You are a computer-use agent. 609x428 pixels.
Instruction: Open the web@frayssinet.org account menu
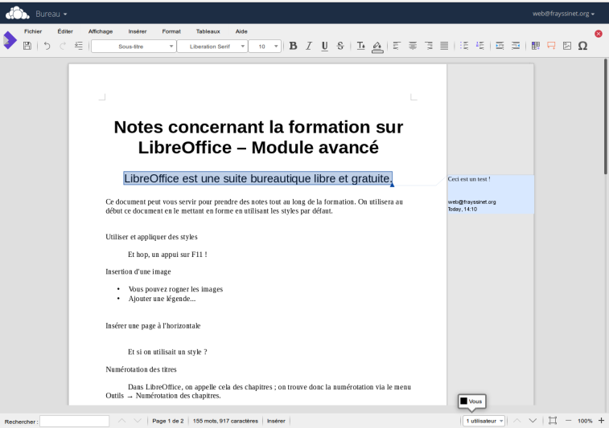click(563, 14)
